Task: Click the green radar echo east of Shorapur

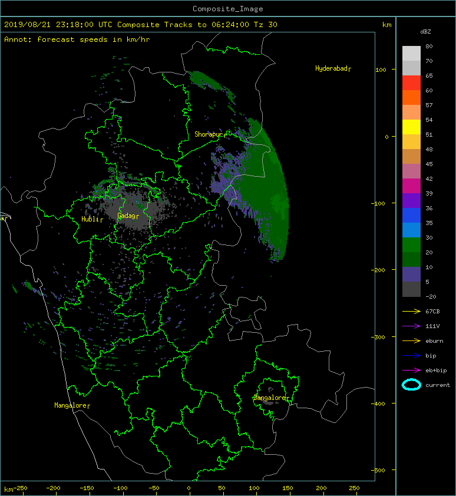Action: (266, 190)
